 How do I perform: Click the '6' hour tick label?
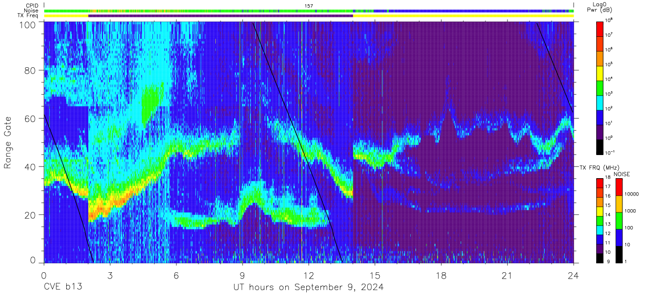coord(176,275)
